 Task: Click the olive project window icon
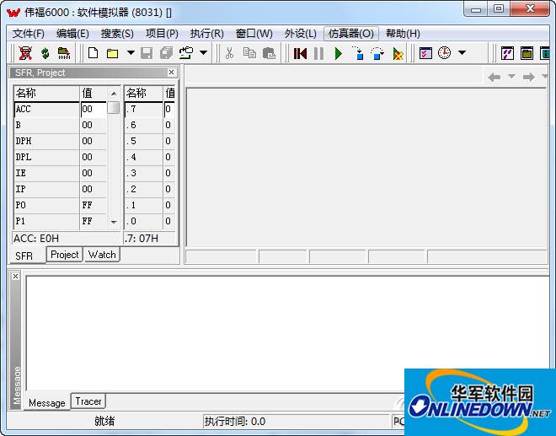(527, 53)
